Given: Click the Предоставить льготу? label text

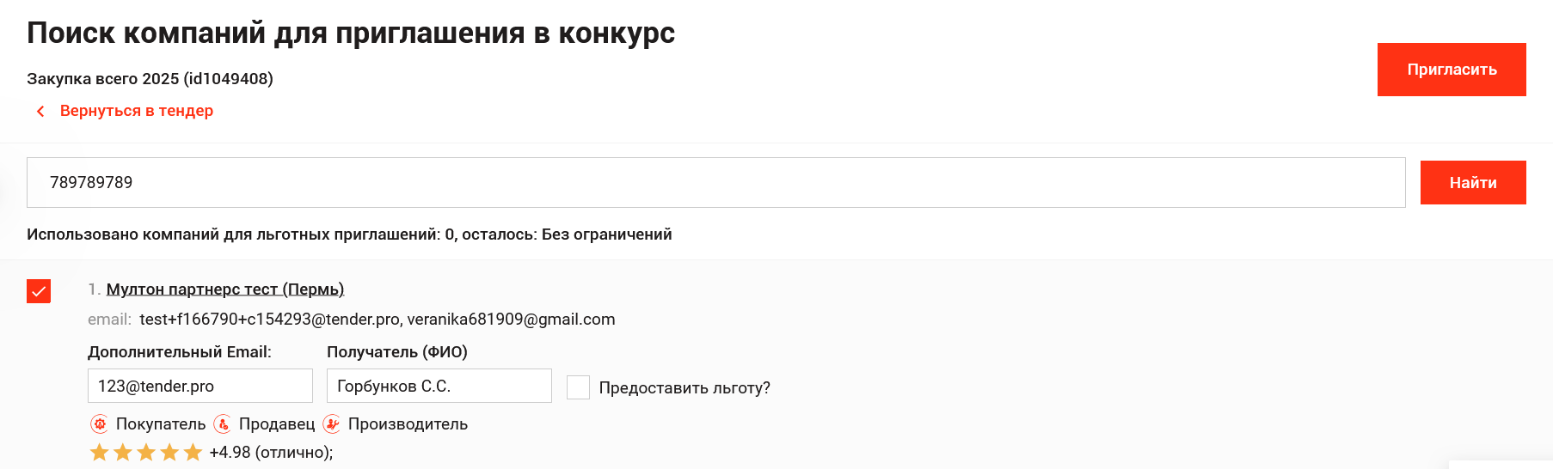Looking at the screenshot, I should pyautogui.click(x=684, y=388).
